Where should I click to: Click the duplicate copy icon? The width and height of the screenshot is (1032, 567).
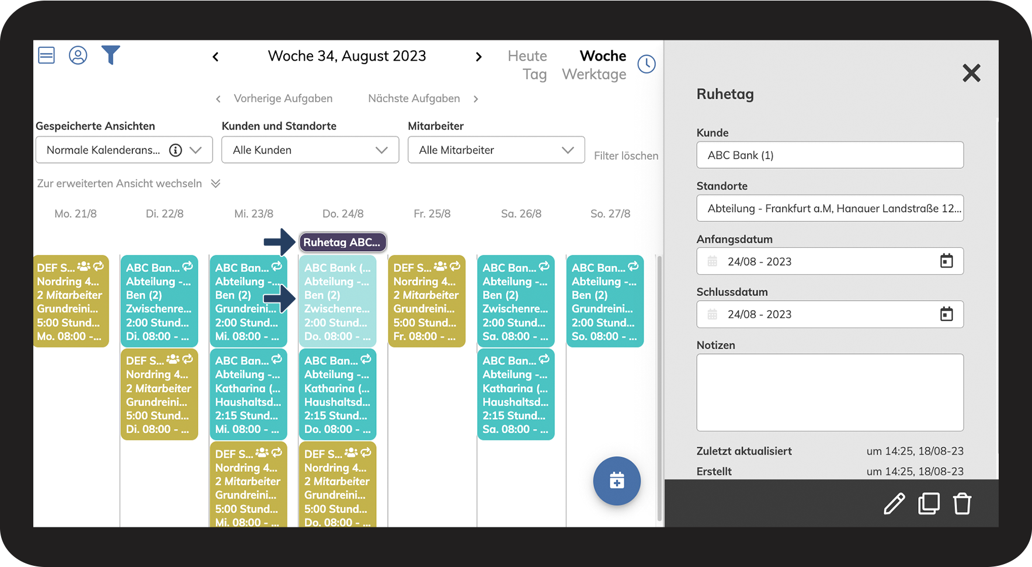point(929,503)
